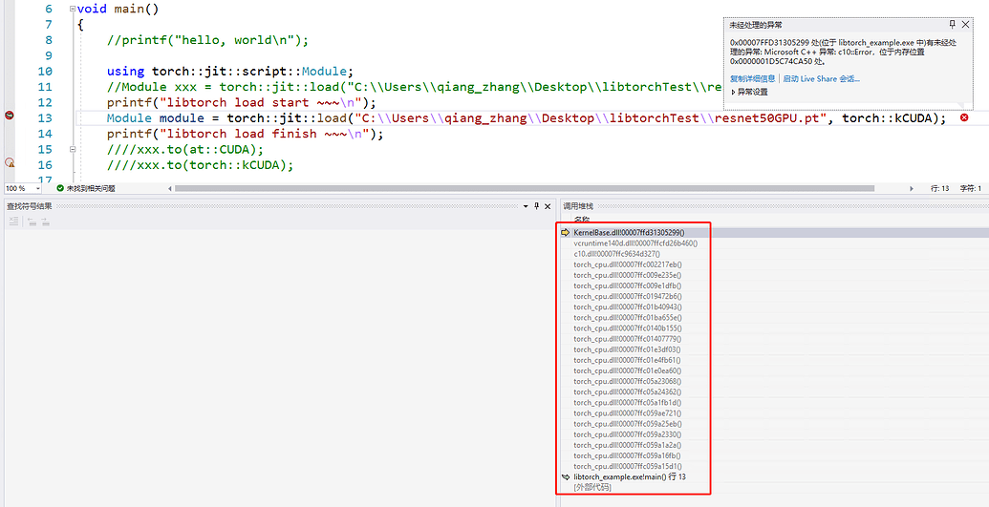
Task: Pin the Find Symbol Results panel
Action: tap(536, 205)
